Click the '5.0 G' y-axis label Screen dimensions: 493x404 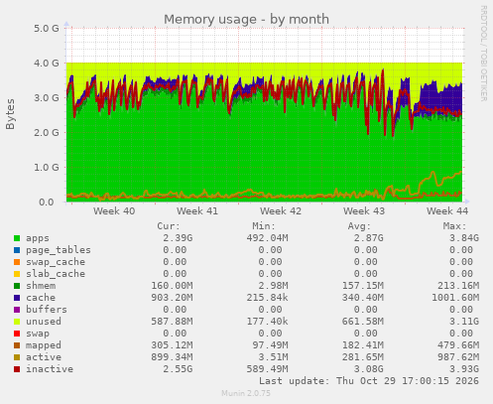[x=47, y=28]
